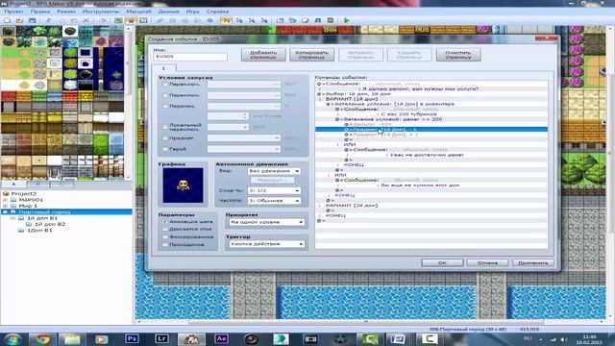The image size is (615, 346).
Task: Toggle the Variable condition checkbox
Action: (165, 107)
